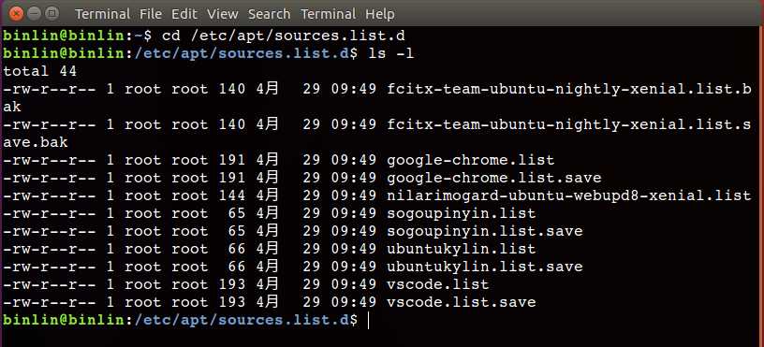
Task: Open the Edit menu
Action: point(184,14)
